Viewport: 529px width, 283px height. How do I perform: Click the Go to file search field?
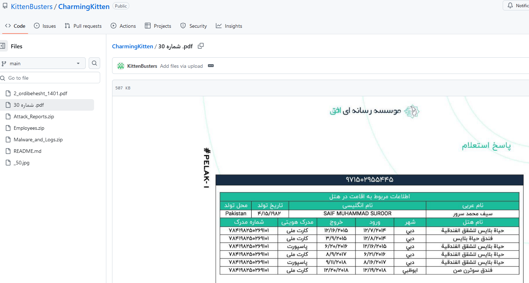pos(50,78)
